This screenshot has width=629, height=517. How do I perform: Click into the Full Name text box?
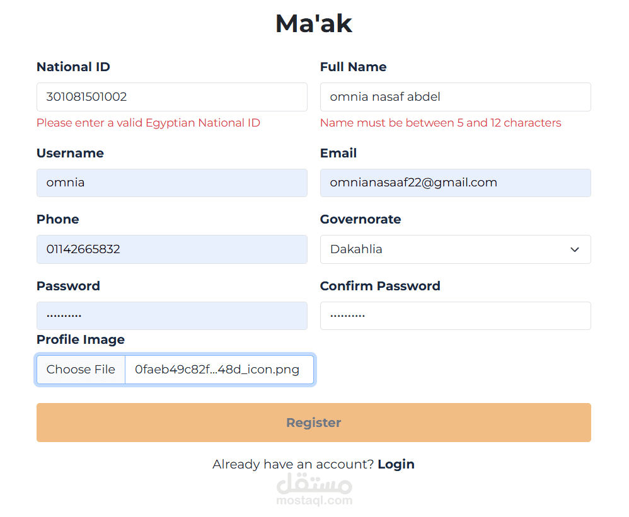[x=455, y=97]
